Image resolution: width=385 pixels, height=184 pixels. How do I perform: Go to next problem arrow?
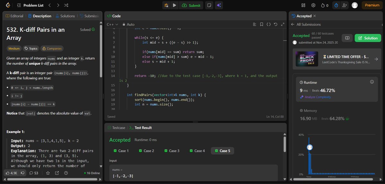(x=58, y=5)
